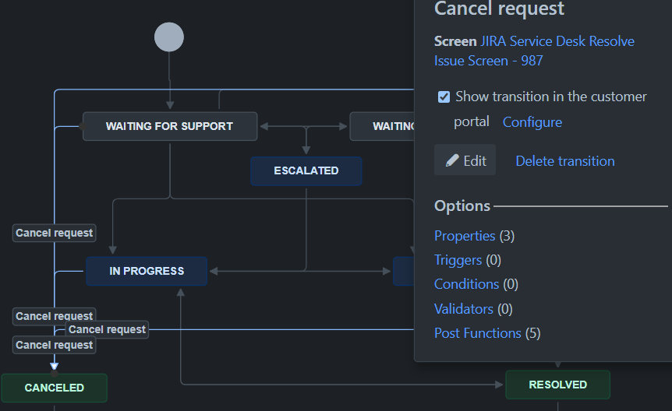Click Delete transition link
This screenshot has height=411, width=672.
565,161
